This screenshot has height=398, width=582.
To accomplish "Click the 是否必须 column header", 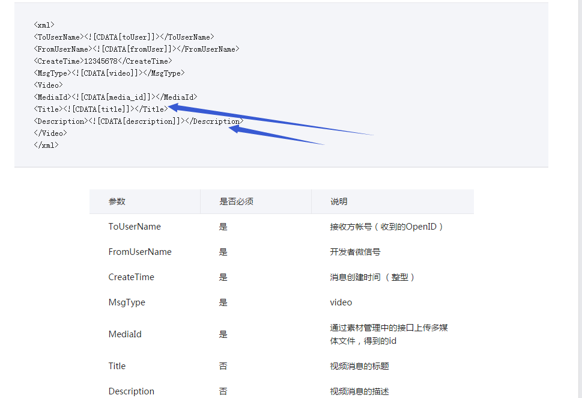I will pos(236,202).
